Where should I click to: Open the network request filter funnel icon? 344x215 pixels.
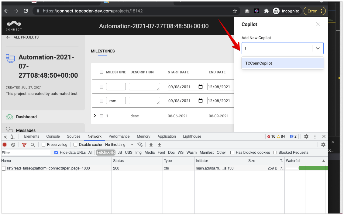pyautogui.click(x=24, y=145)
